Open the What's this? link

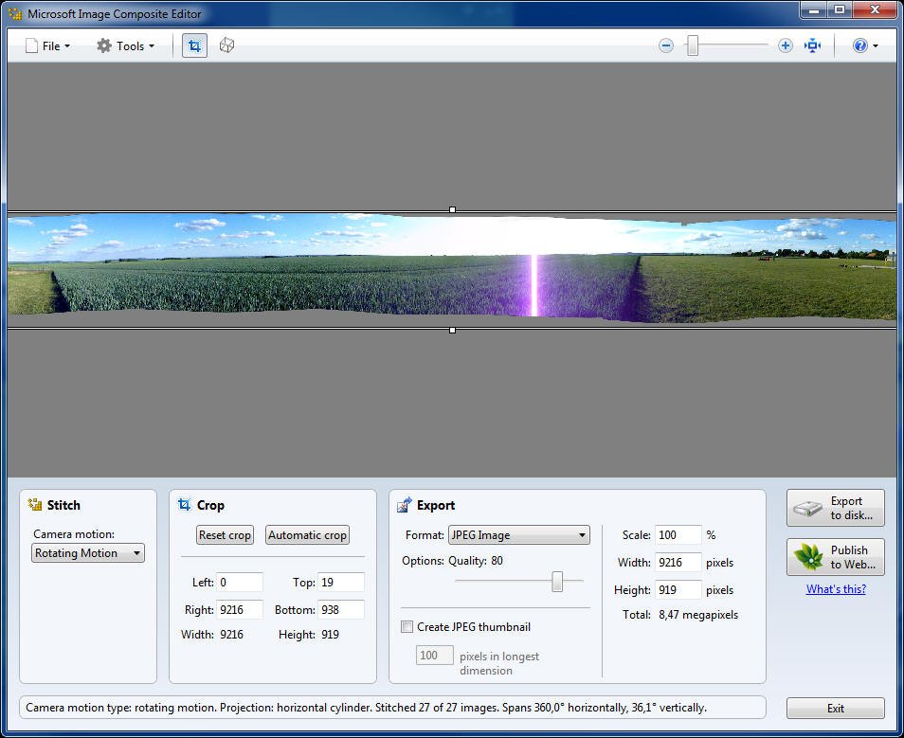coord(836,589)
